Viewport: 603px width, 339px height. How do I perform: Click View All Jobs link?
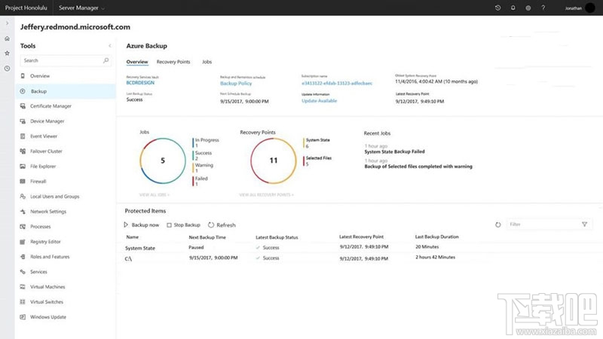coord(155,195)
